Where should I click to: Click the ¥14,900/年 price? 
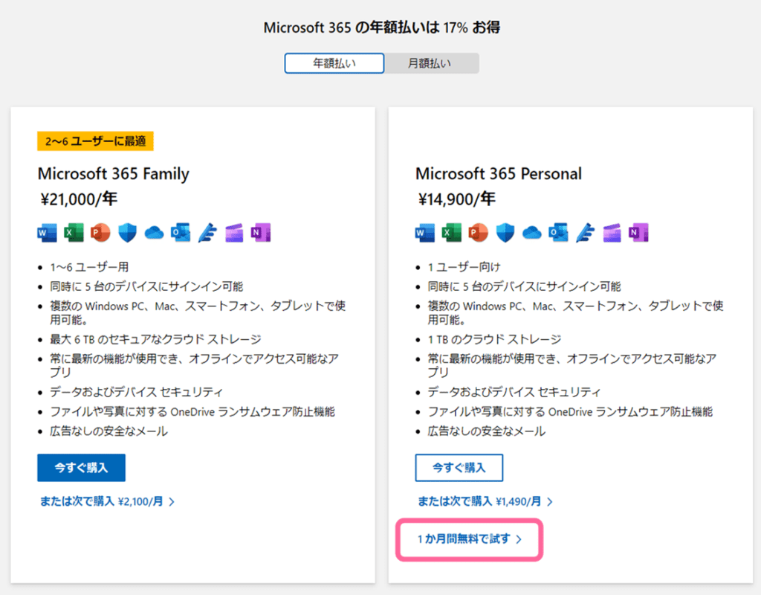pos(457,199)
